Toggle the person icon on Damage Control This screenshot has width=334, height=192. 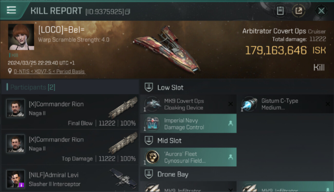(x=230, y=124)
